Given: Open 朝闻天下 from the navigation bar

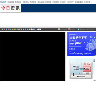Looking at the screenshot, I should point(70,2).
